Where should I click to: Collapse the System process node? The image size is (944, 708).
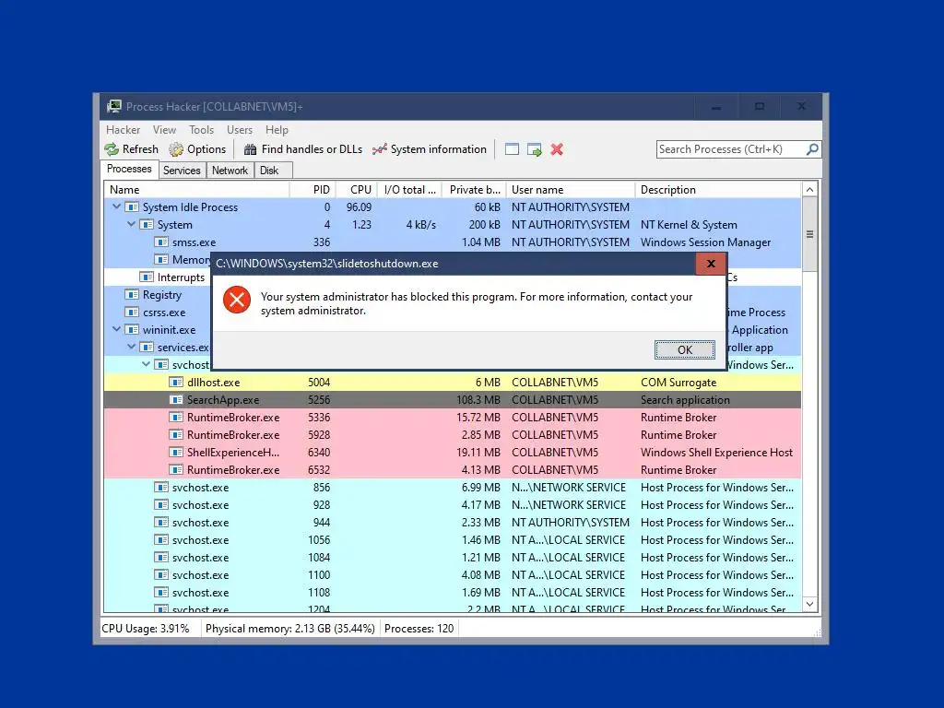[131, 224]
